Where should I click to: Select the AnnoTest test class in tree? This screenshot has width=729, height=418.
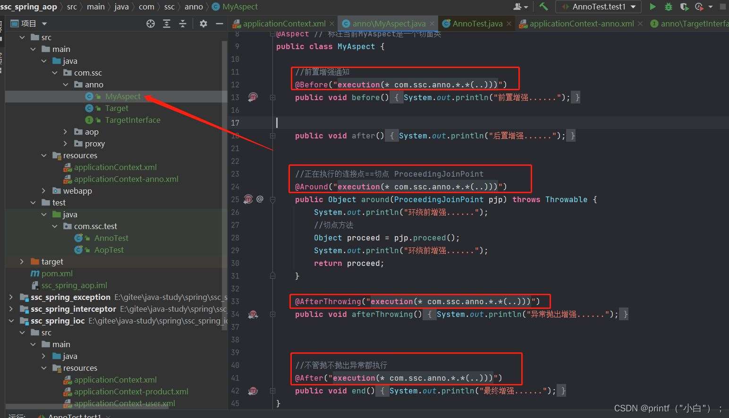(x=111, y=238)
